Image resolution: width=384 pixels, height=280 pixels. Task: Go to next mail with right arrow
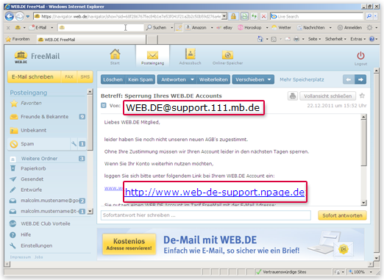pyautogui.click(x=360, y=79)
